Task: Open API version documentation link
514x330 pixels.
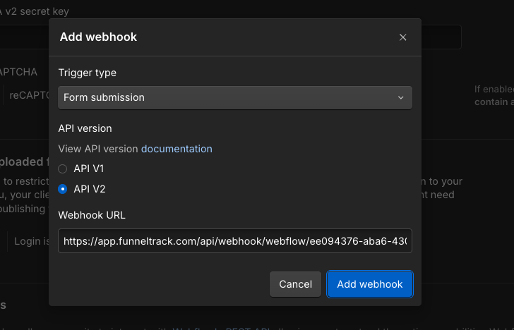Action: (x=177, y=149)
